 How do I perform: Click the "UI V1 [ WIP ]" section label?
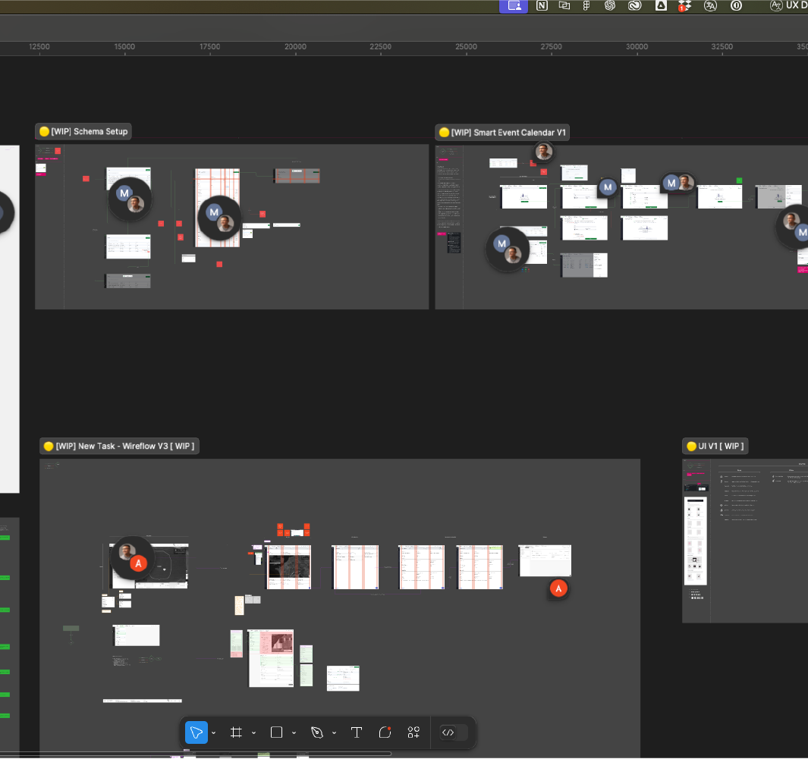[x=721, y=446]
